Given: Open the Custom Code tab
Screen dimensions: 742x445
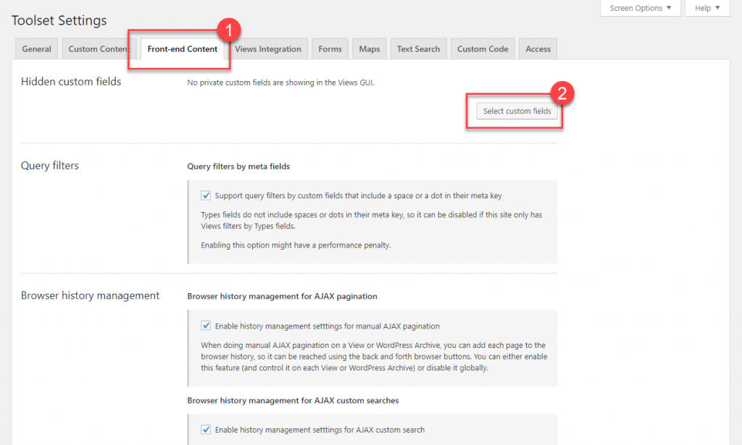Looking at the screenshot, I should 483,48.
